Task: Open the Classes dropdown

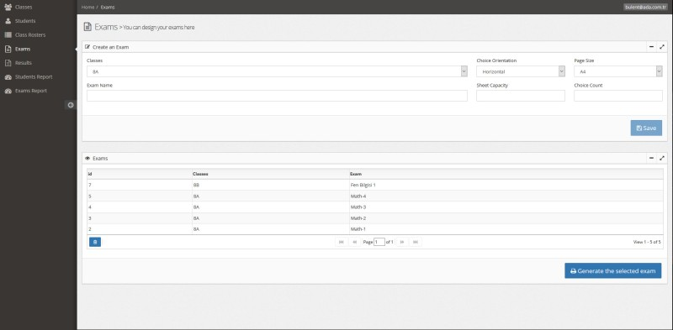Action: [277, 71]
